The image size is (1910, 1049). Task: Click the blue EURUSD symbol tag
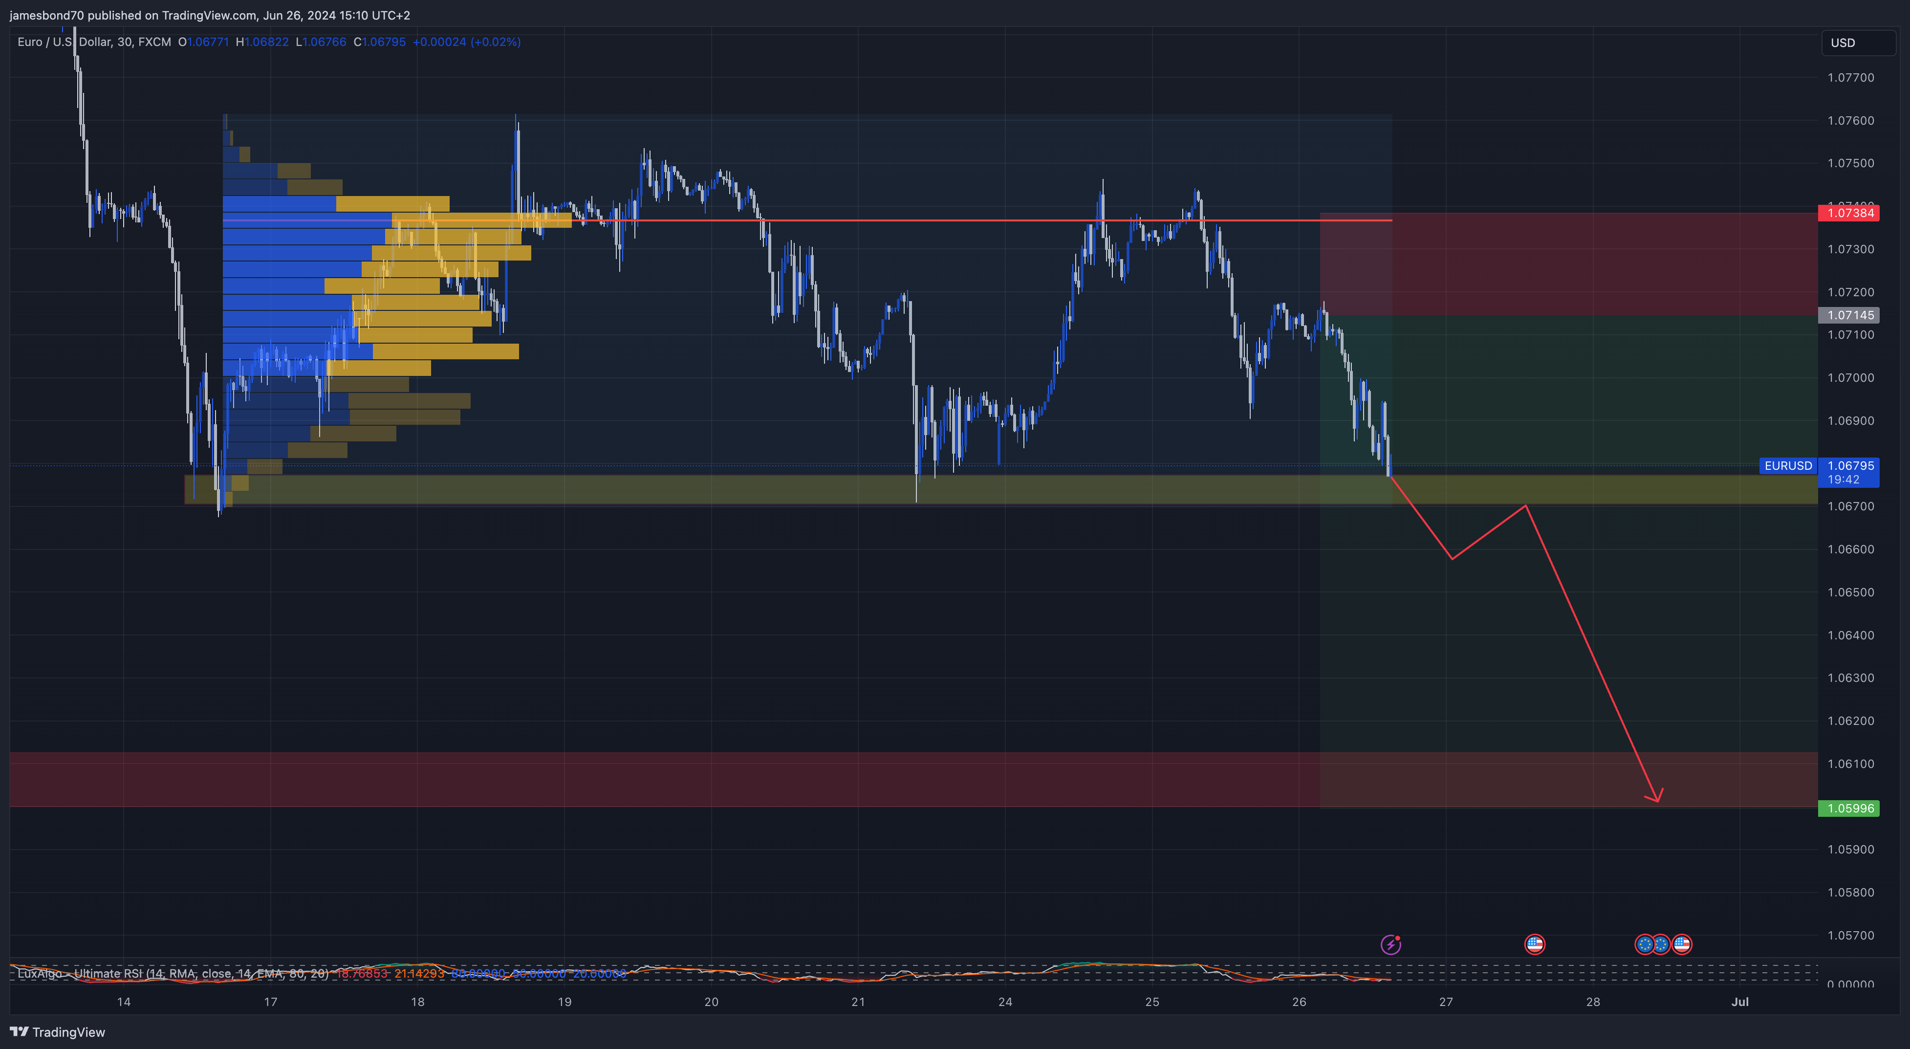click(x=1788, y=465)
